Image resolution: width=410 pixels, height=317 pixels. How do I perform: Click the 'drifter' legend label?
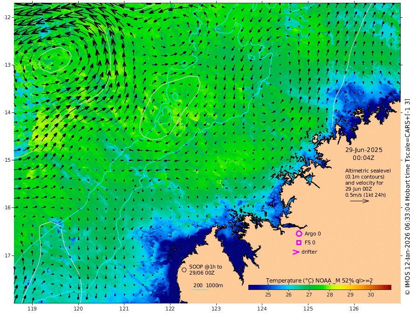coord(309,252)
